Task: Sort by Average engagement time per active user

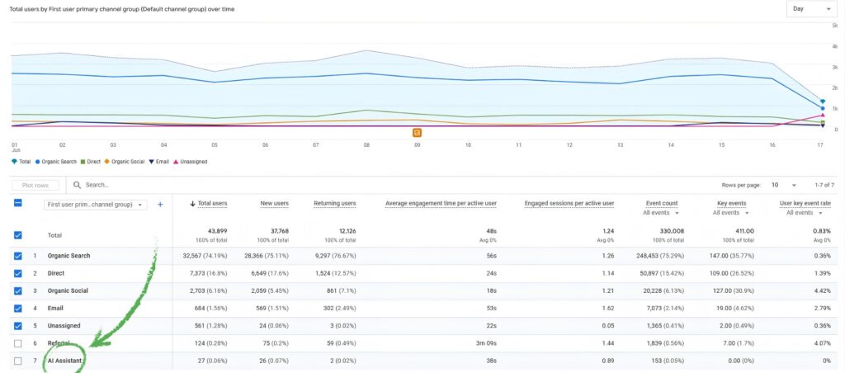Action: click(441, 204)
